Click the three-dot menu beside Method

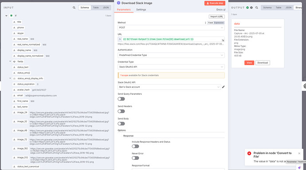coord(205,23)
